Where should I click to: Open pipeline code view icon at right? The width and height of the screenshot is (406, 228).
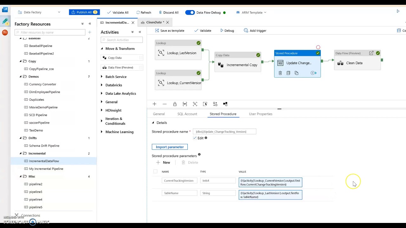click(399, 31)
